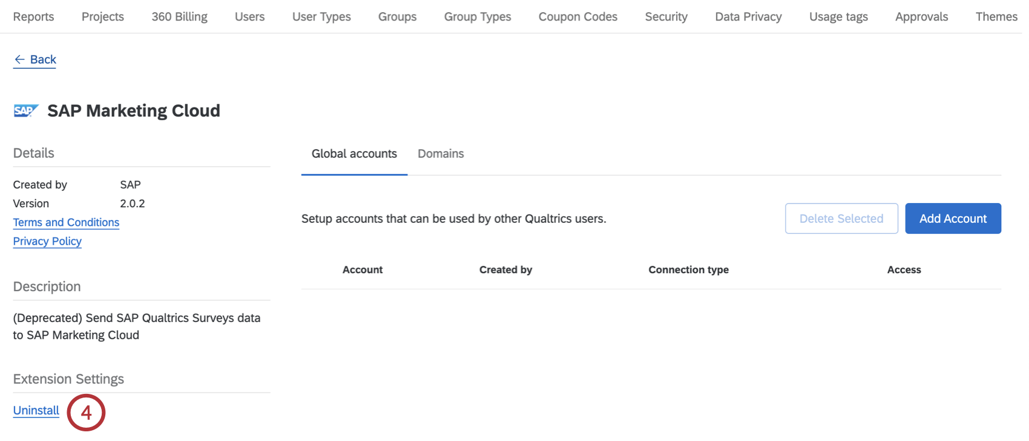Select the Groups tab
The width and height of the screenshot is (1029, 441).
pyautogui.click(x=397, y=17)
